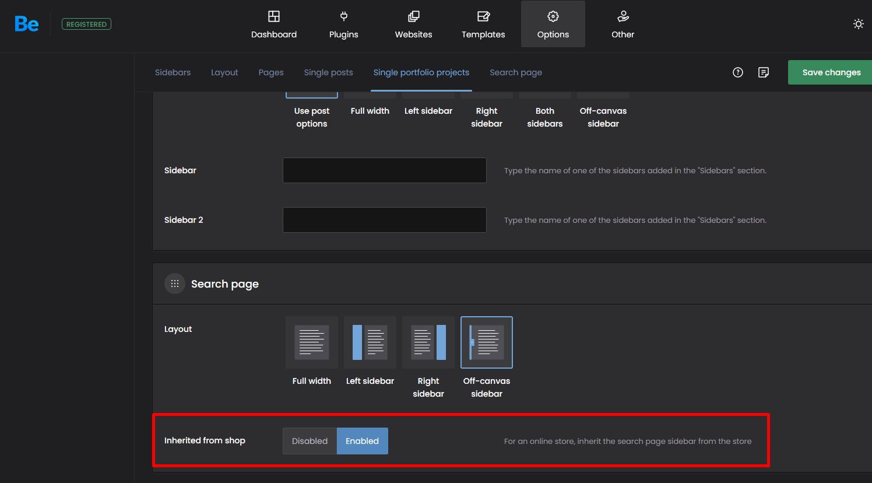Open the Plugins section

tap(344, 24)
